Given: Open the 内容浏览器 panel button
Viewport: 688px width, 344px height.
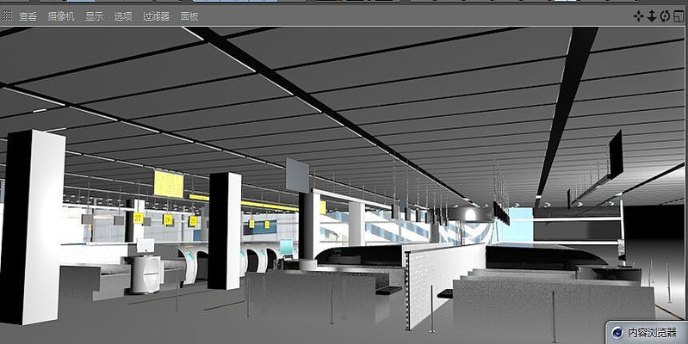Looking at the screenshot, I should point(653,332).
